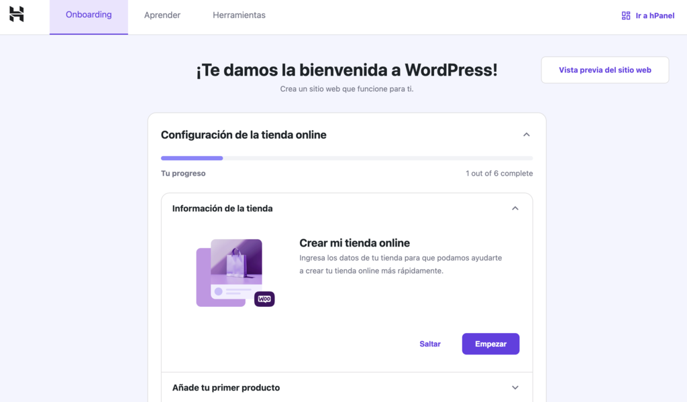Collapse the Configuración de la tienda online section

click(527, 134)
